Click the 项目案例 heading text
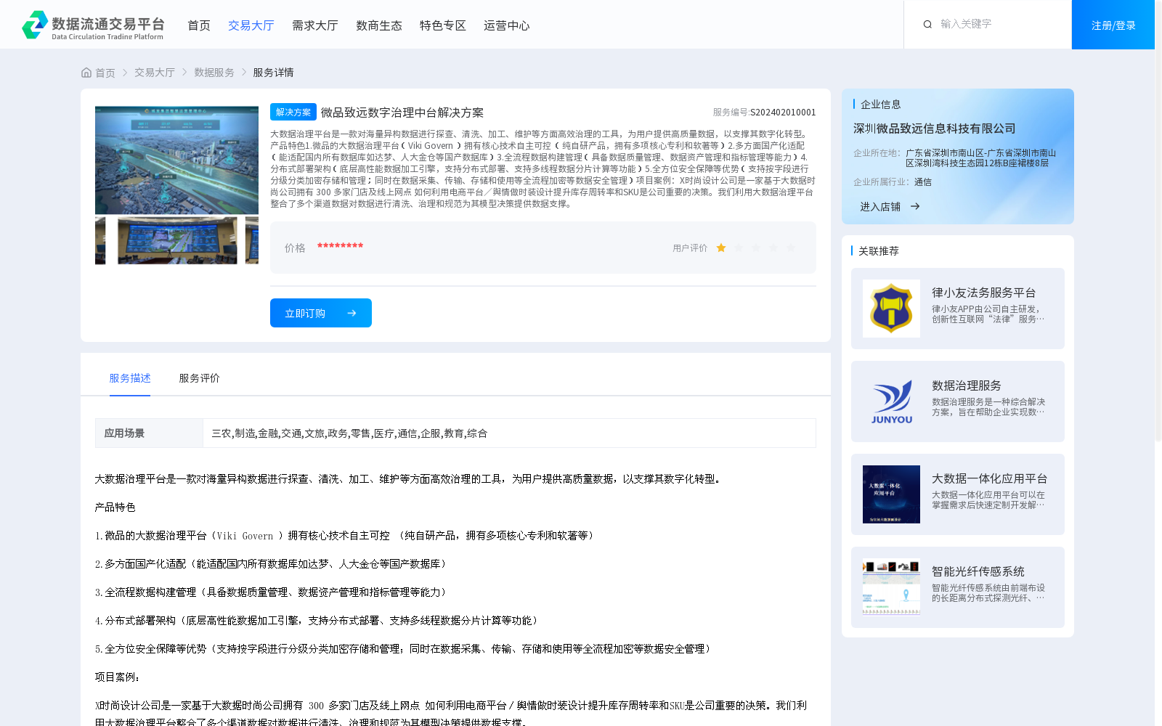This screenshot has height=726, width=1162. (x=117, y=677)
